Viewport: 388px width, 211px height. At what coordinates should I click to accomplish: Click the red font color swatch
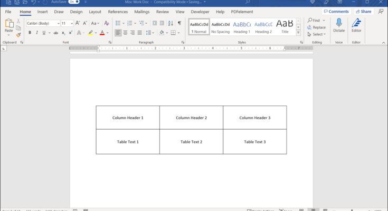102,33
